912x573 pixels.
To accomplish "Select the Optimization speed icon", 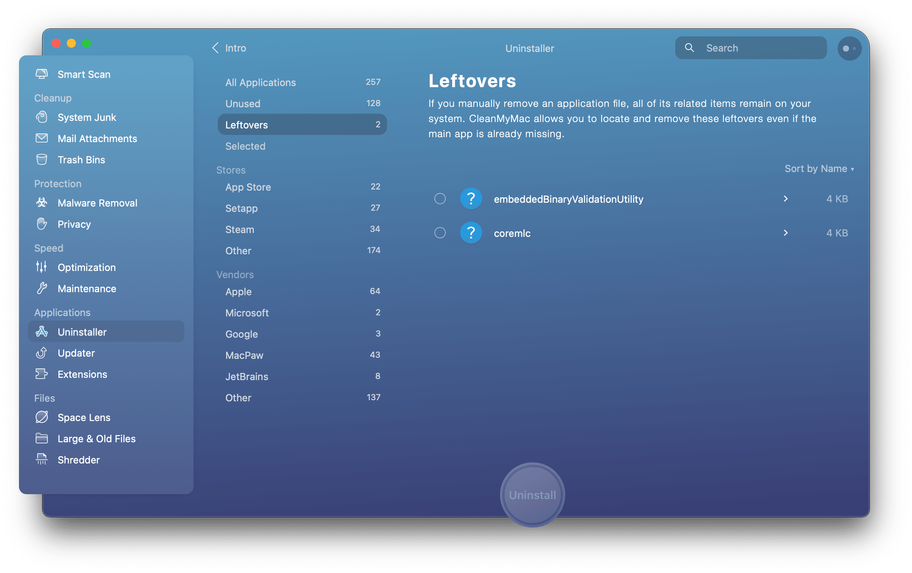I will point(42,267).
